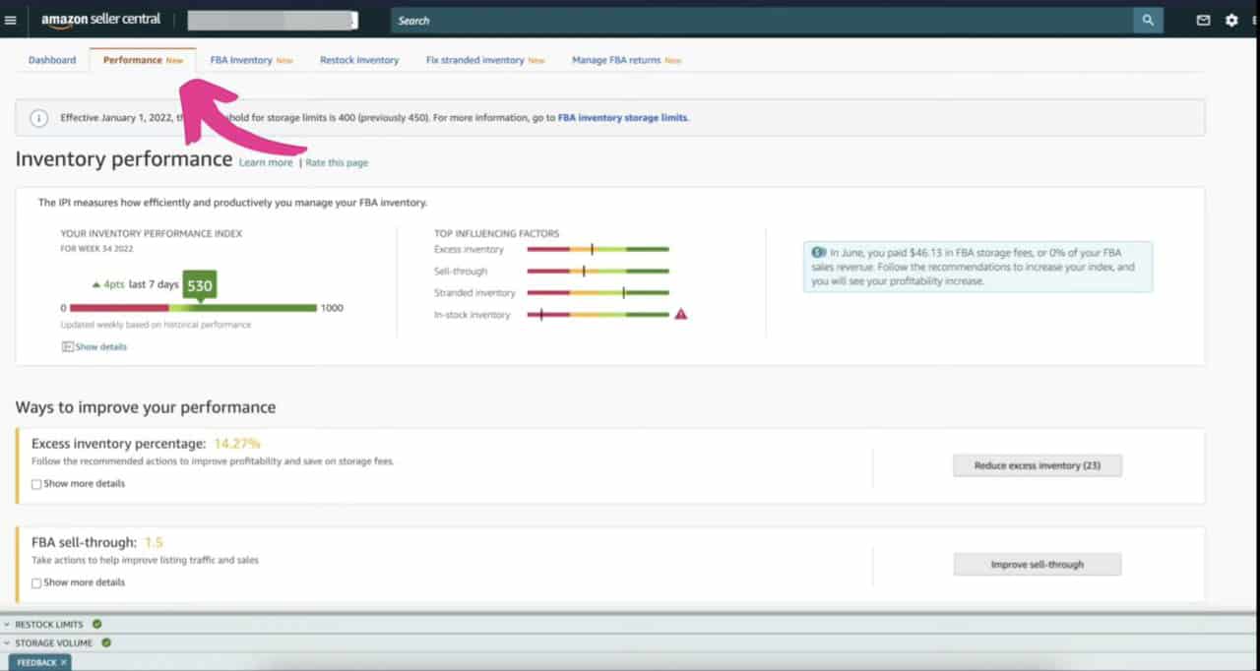
Task: Go to the Restock Inventory tab
Action: click(x=359, y=60)
